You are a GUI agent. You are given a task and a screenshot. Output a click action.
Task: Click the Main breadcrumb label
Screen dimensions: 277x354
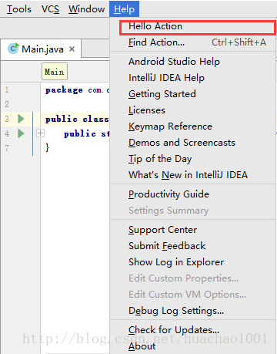55,72
